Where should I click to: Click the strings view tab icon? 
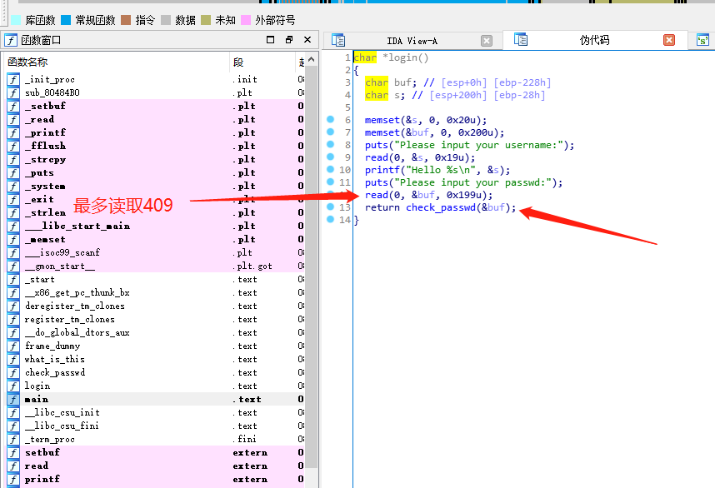[702, 40]
